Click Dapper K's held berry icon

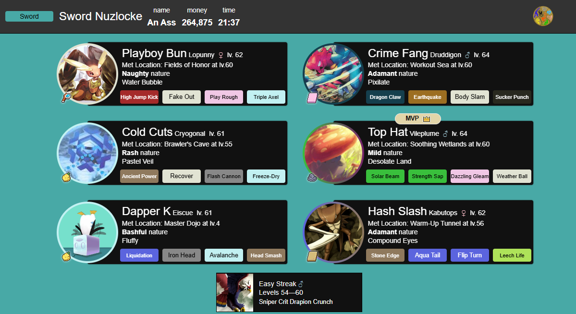66,256
